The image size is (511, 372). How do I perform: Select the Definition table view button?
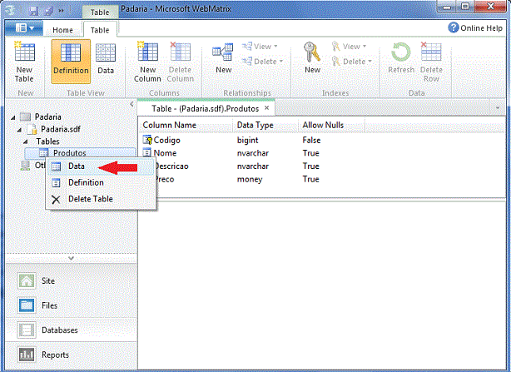71,62
